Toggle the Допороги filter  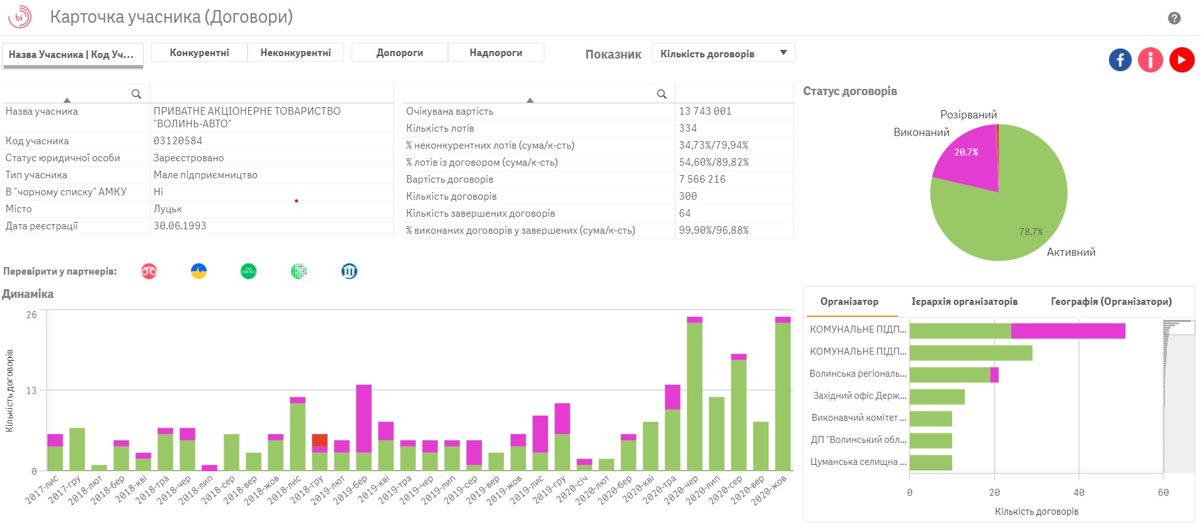coord(399,53)
